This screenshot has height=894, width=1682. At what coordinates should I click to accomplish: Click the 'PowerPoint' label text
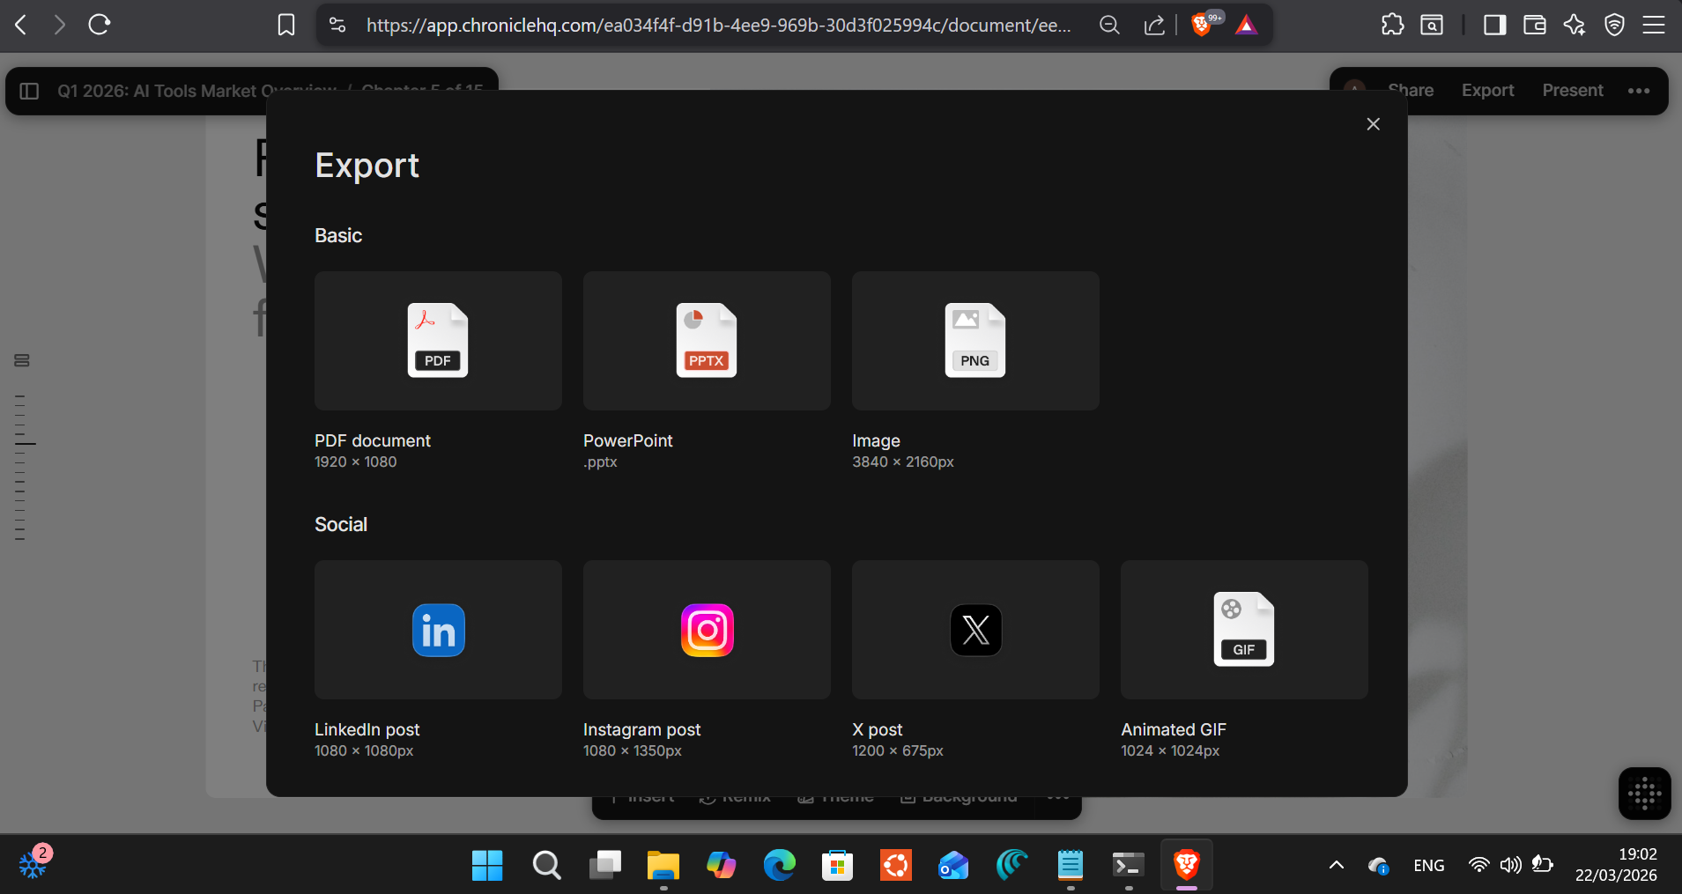[x=627, y=440]
